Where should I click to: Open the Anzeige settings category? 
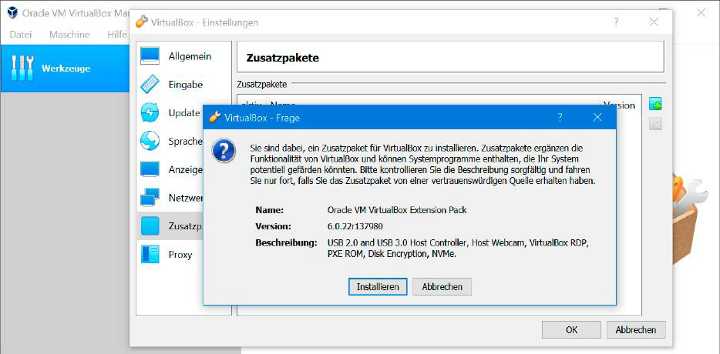point(171,169)
